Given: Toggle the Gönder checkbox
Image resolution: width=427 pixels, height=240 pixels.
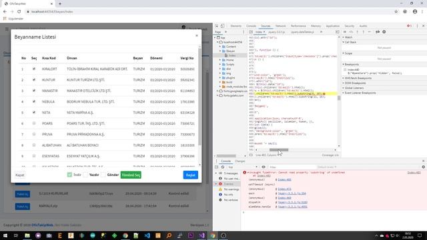Looking at the screenshot, I should click(x=103, y=175).
